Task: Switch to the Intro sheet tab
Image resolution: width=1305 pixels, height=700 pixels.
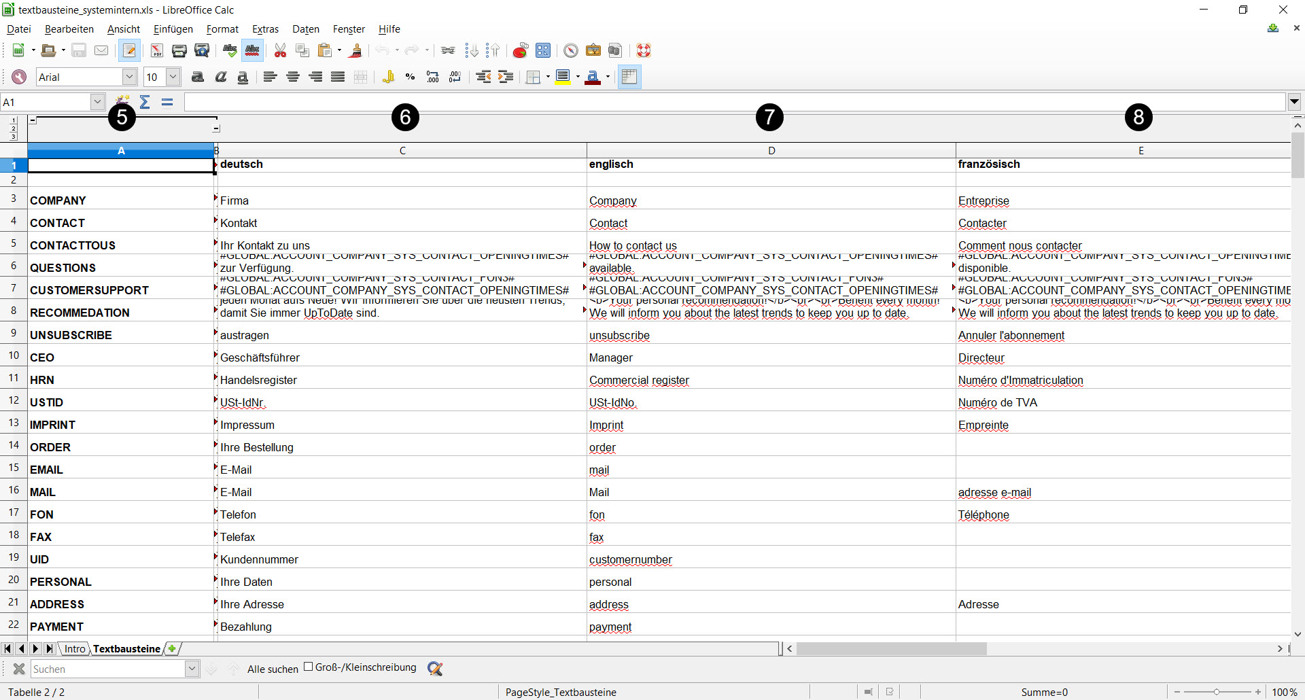Action: 75,649
